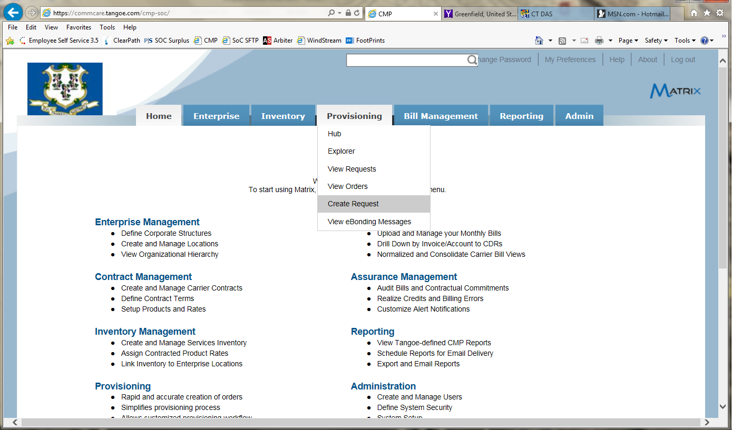Open the Inventory tab
732x430 pixels.
pos(283,116)
